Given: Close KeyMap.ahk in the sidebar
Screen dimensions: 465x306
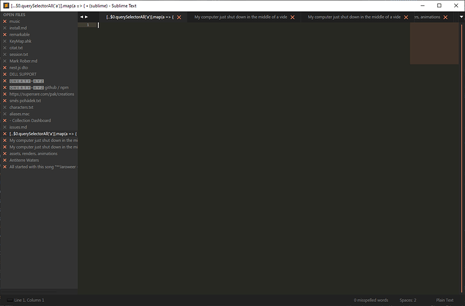Looking at the screenshot, I should pos(5,41).
